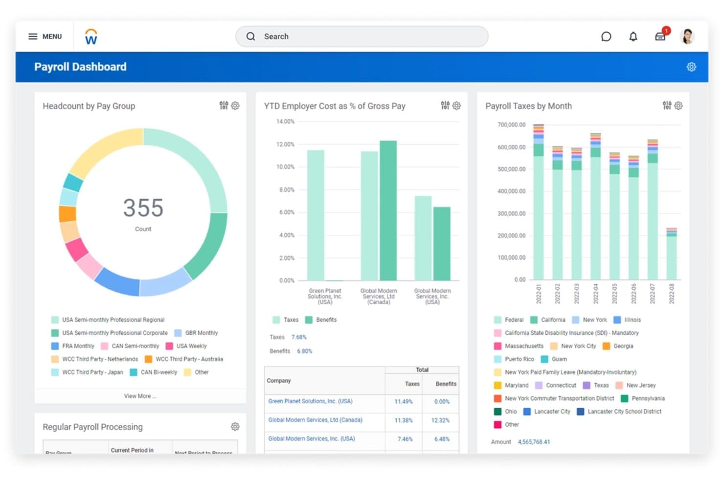Open filter sliders for YTD Employer Cost
The width and height of the screenshot is (724, 483).
[x=445, y=106]
